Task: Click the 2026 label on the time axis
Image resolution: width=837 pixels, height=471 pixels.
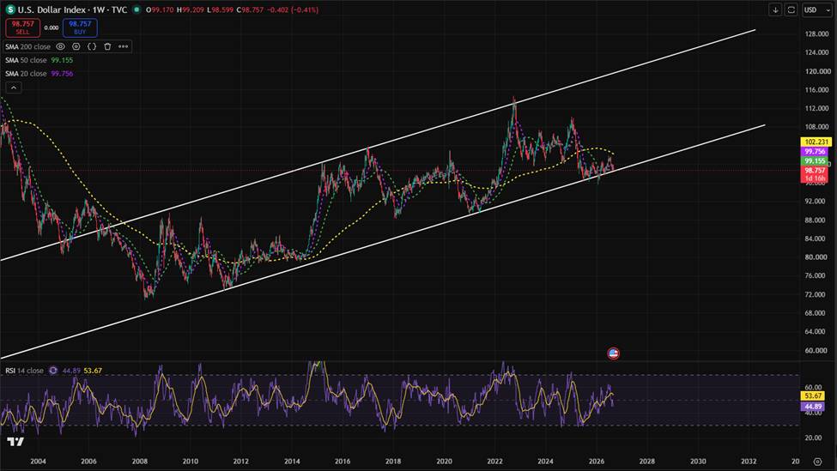Action: pyautogui.click(x=597, y=462)
